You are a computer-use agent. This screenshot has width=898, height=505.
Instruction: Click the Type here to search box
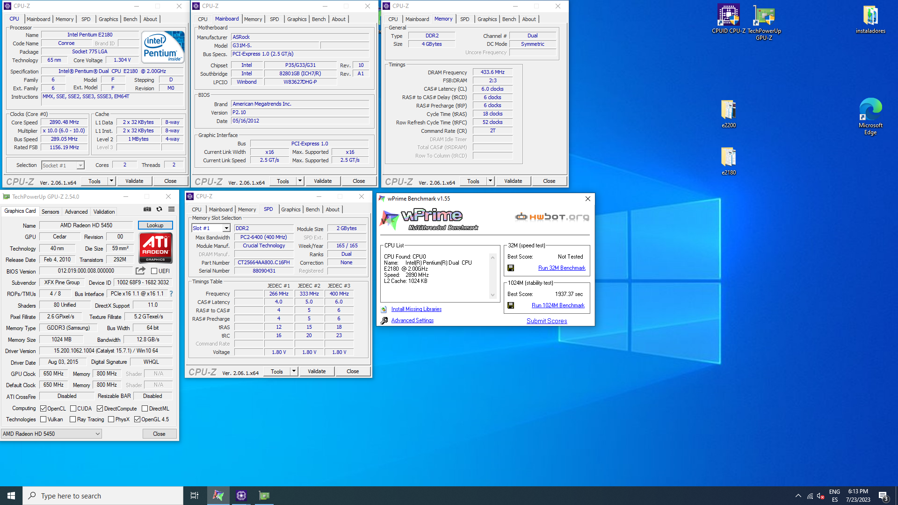click(x=103, y=496)
